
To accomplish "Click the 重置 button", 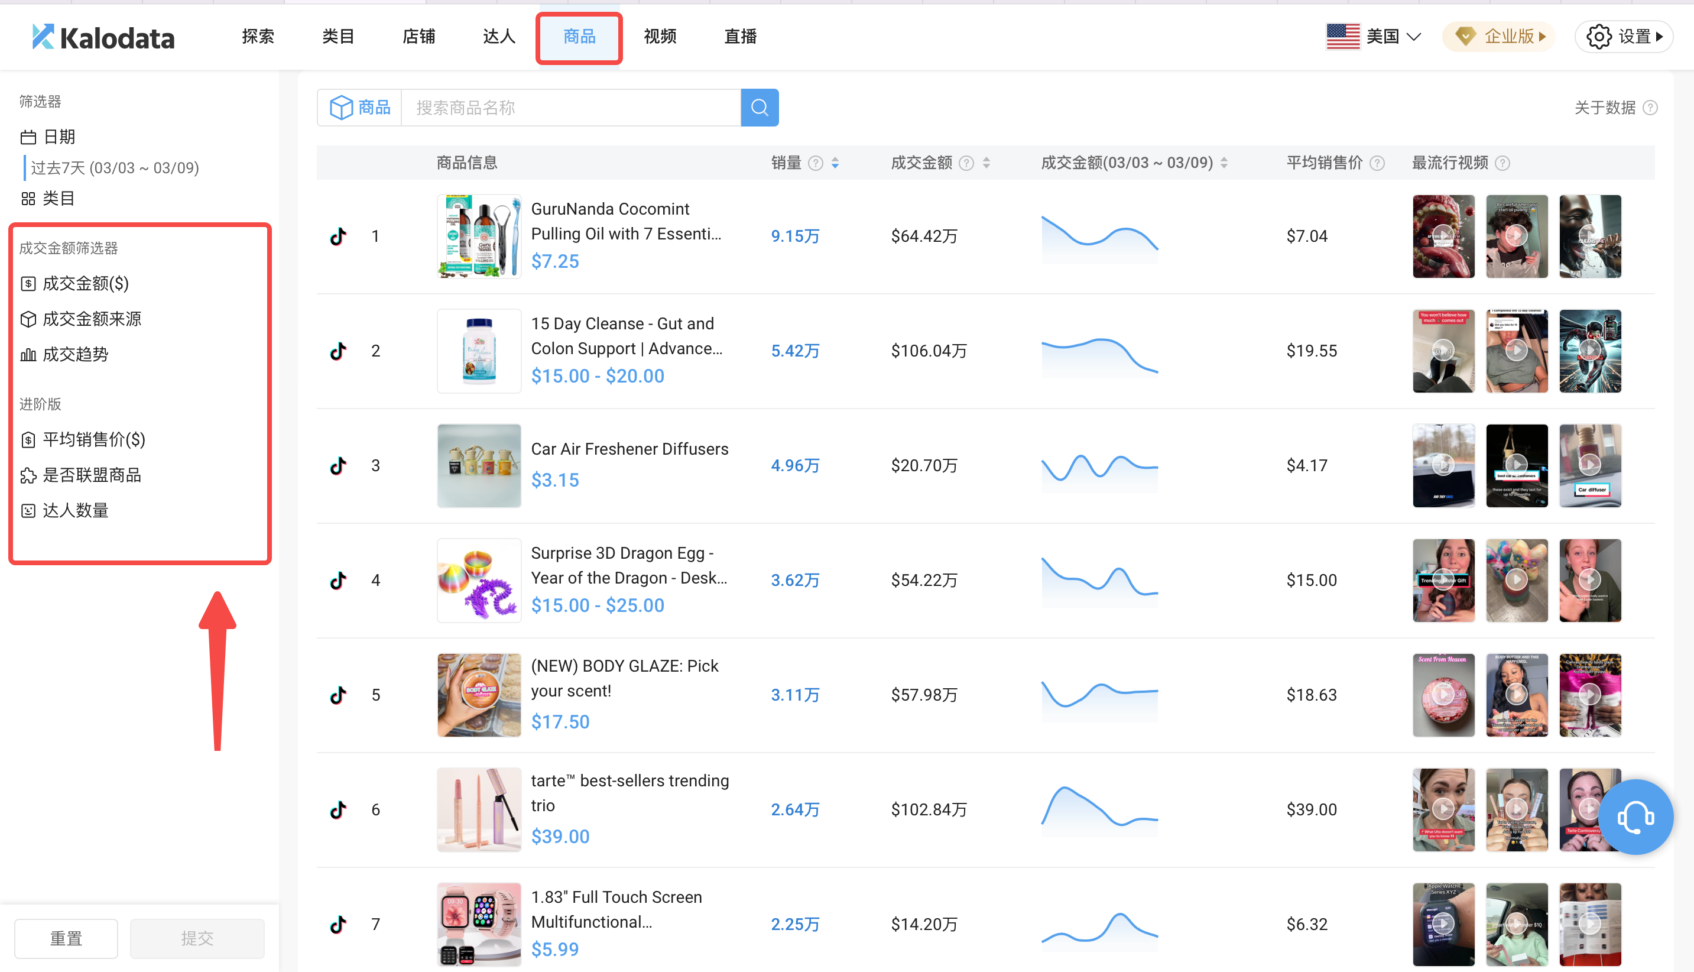I will pos(66,938).
